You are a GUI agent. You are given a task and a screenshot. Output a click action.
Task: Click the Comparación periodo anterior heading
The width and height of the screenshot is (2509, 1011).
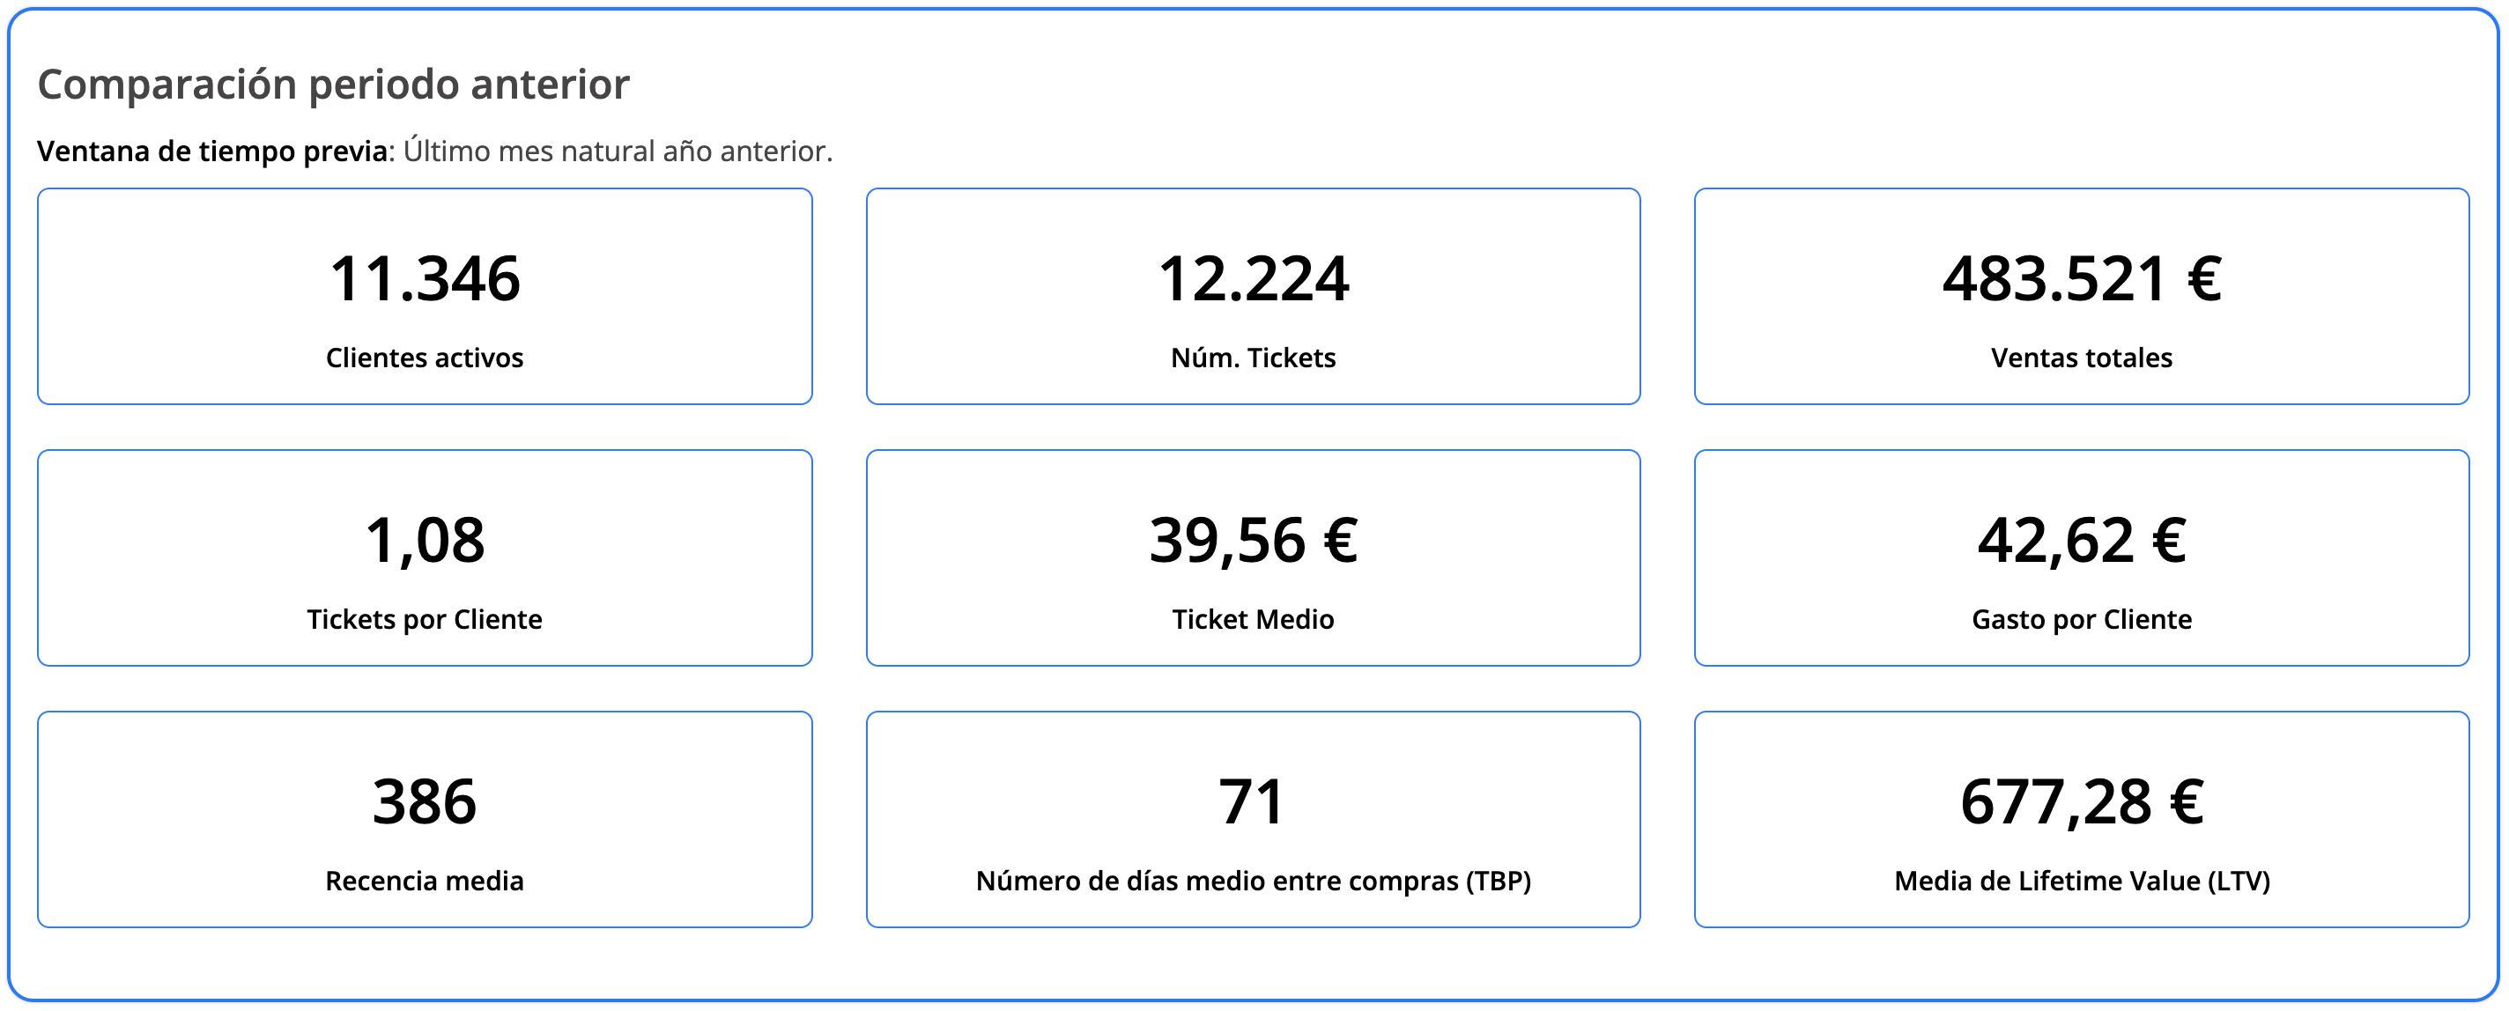click(333, 85)
